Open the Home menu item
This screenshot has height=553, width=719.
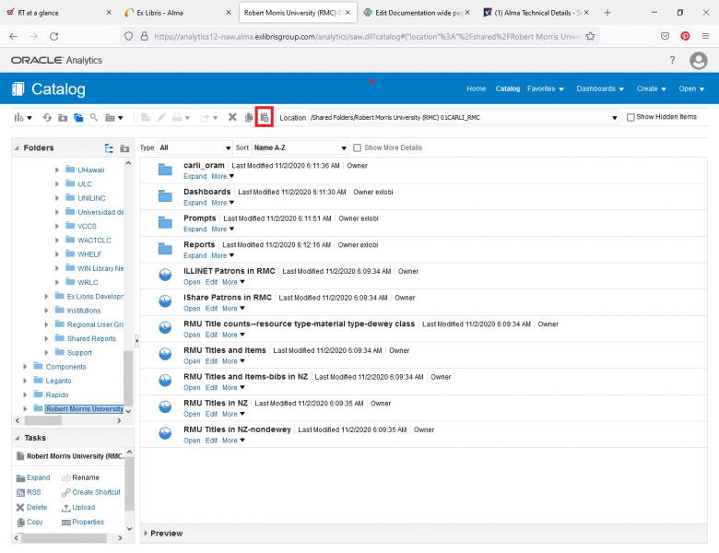[476, 88]
